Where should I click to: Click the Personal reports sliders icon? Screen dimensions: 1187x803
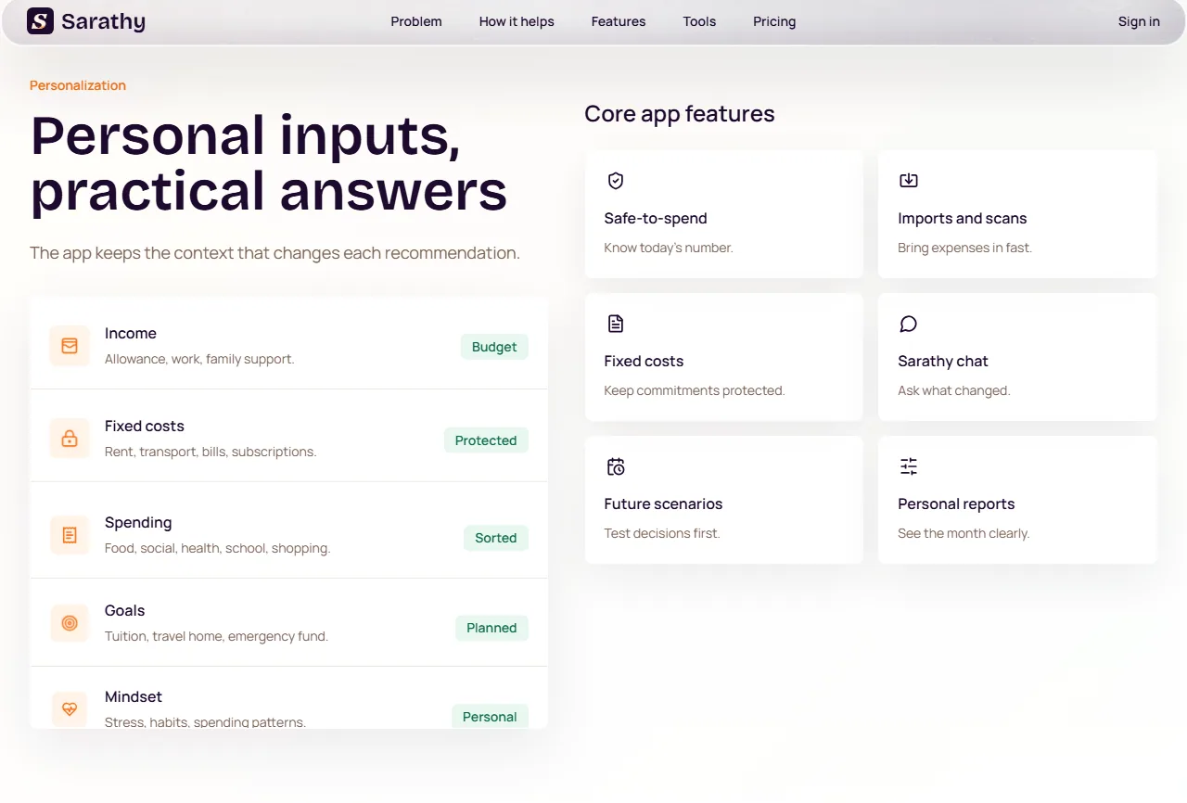909,466
